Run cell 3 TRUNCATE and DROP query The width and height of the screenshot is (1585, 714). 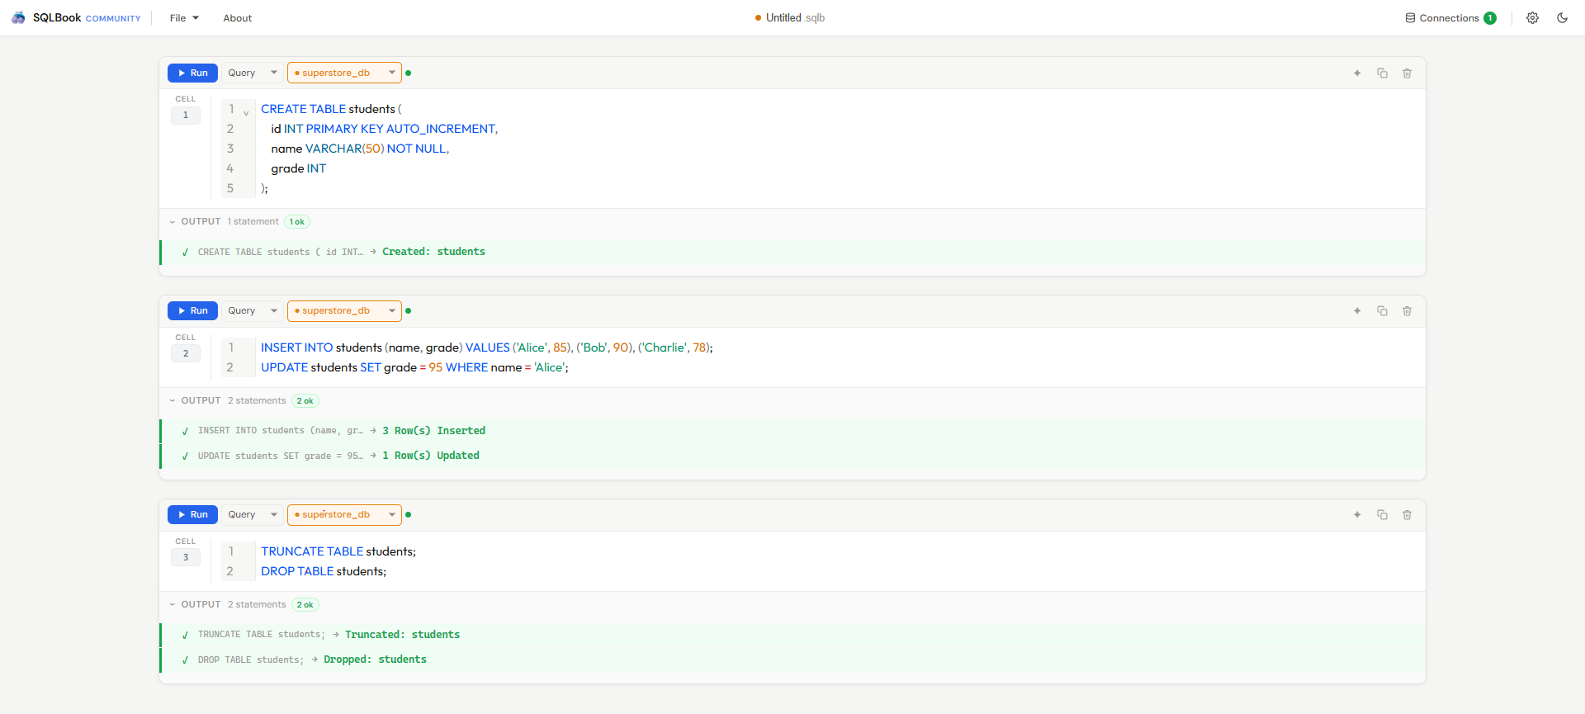(x=192, y=514)
